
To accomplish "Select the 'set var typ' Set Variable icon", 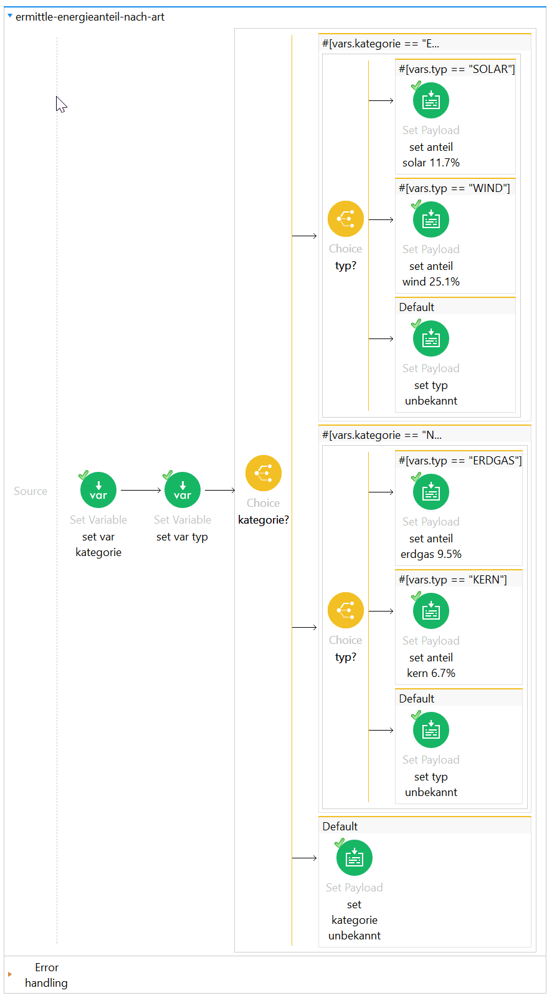I will (183, 490).
